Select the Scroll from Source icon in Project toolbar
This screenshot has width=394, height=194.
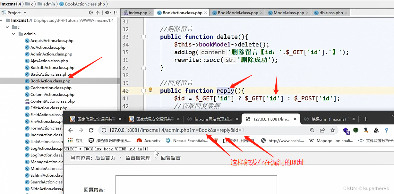coord(91,12)
